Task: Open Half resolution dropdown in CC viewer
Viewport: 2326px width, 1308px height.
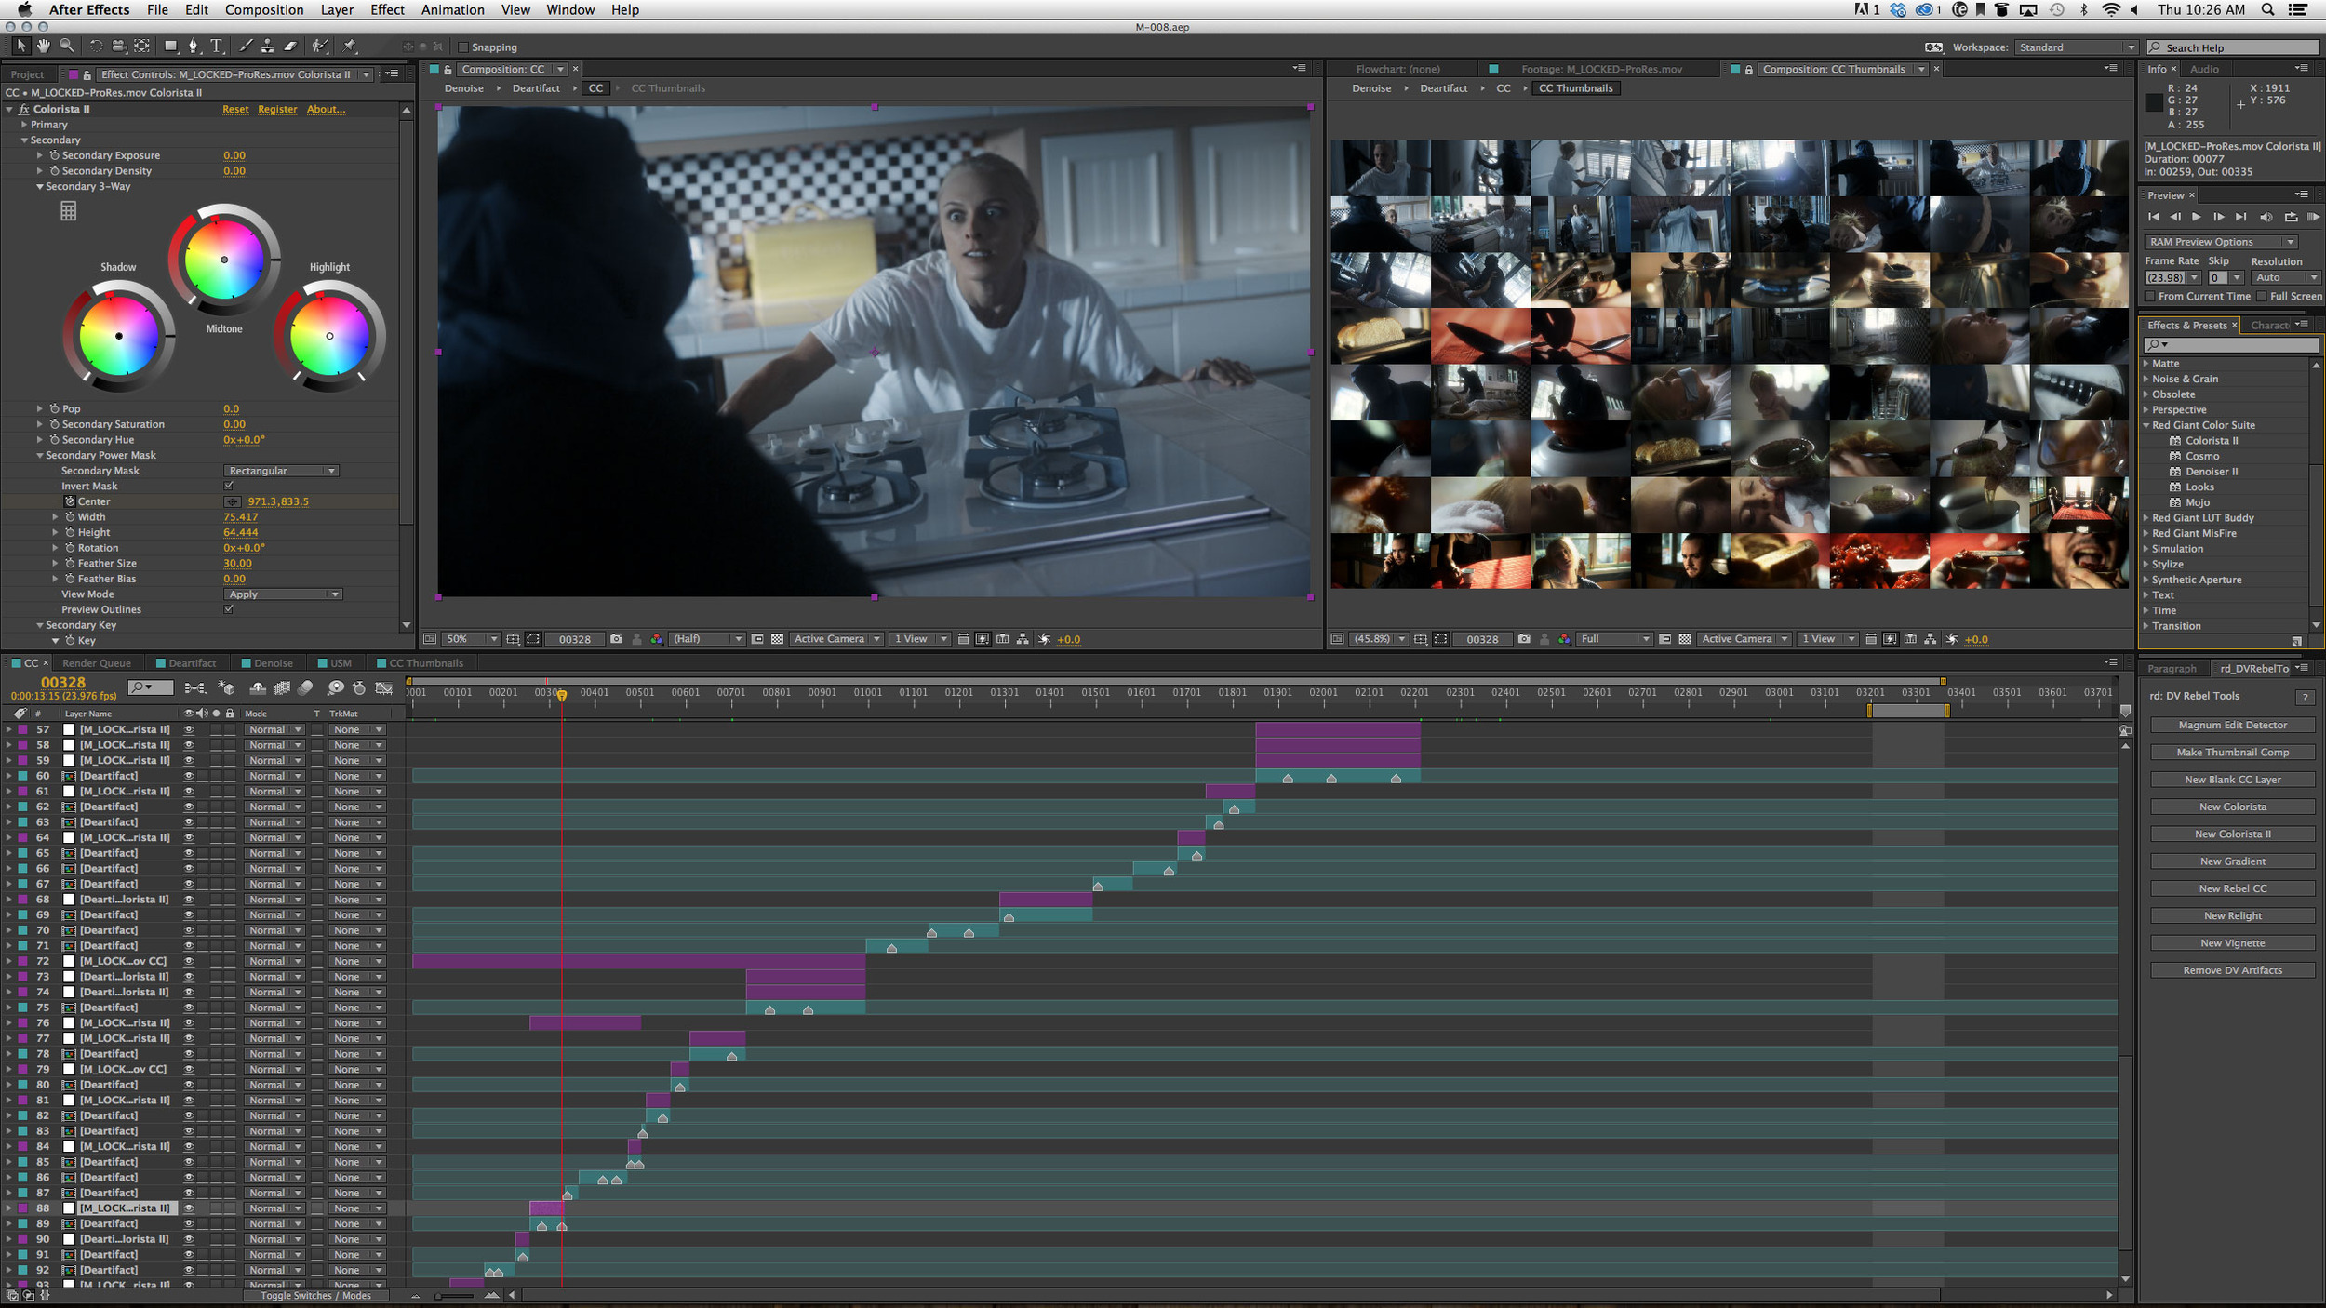Action: (x=707, y=640)
